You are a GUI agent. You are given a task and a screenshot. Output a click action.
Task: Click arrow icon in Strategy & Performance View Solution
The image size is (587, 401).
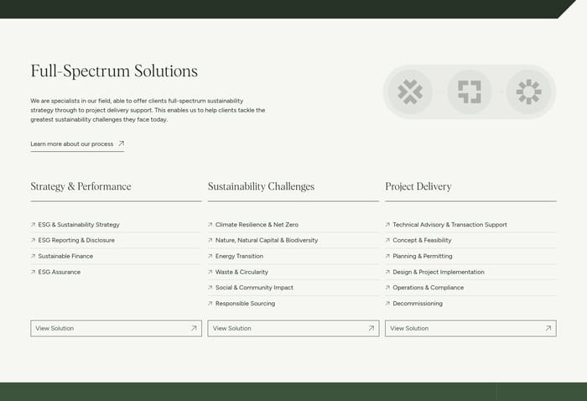(x=194, y=328)
